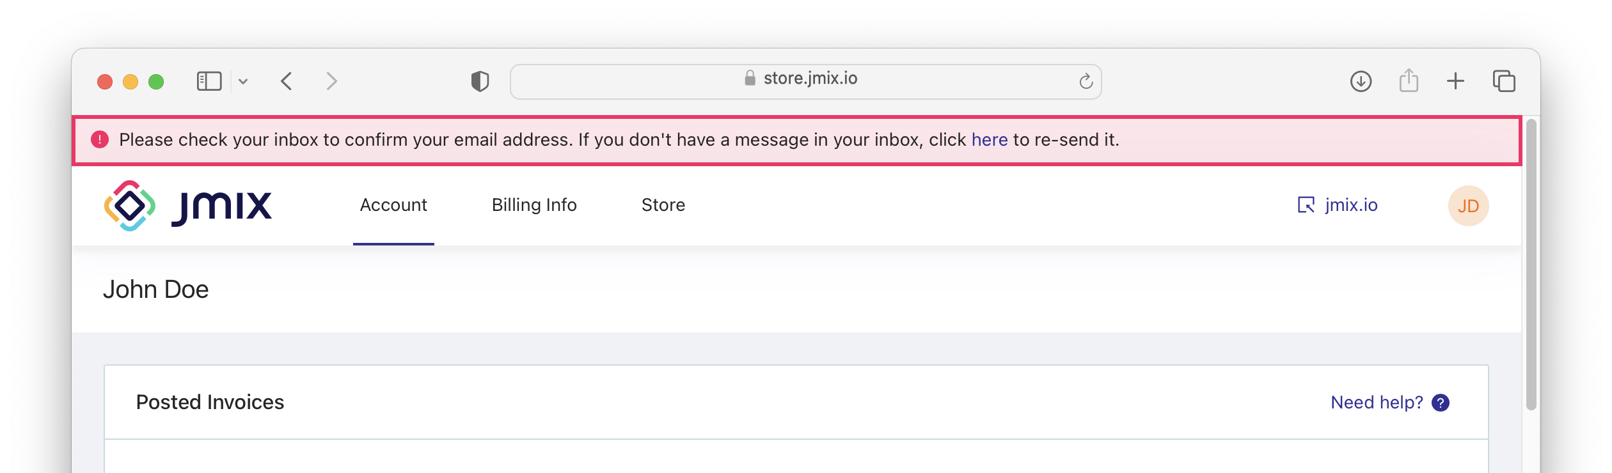This screenshot has width=1612, height=473.
Task: Click the Share icon in toolbar
Action: click(x=1409, y=81)
